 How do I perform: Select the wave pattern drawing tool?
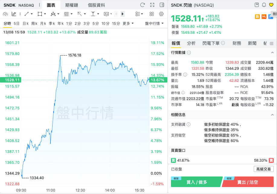[x=53, y=14]
